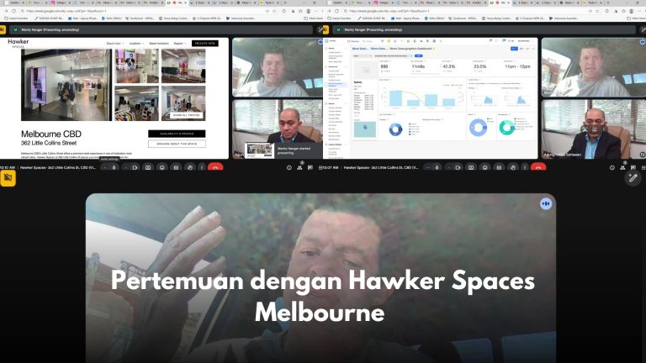The height and width of the screenshot is (363, 646).
Task: Open the first filter dropdown in dashboard
Action: pos(362,55)
